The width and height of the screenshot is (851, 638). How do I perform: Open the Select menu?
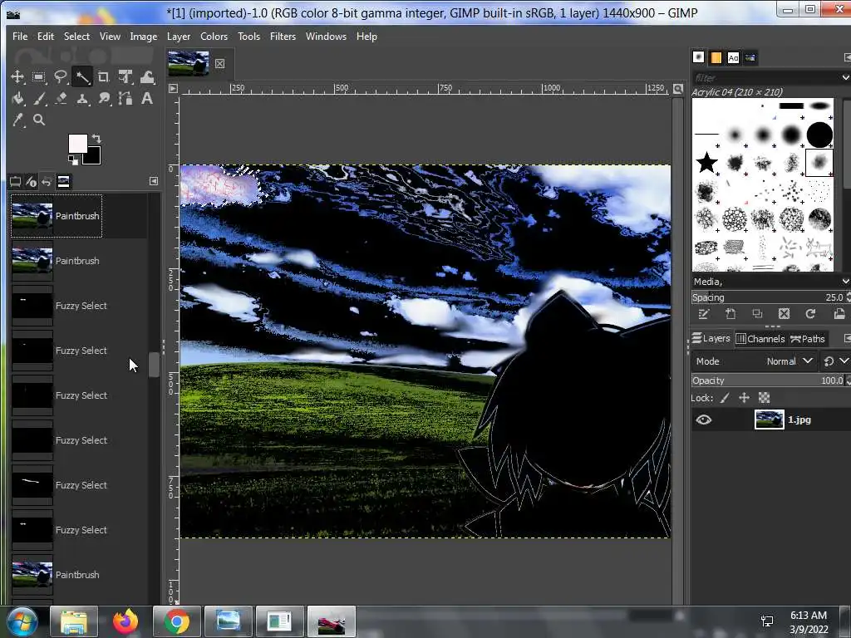(76, 37)
